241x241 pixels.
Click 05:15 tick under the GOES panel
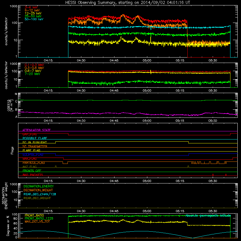(x=180, y=121)
